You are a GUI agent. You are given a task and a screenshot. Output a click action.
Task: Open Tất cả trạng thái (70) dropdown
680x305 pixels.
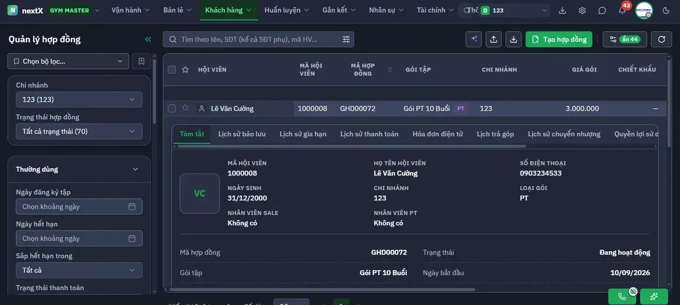pyautogui.click(x=79, y=131)
